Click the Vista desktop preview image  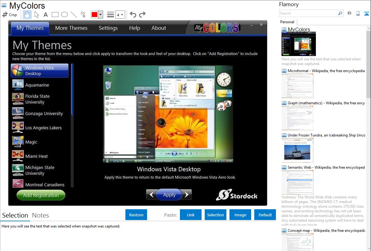click(168, 114)
